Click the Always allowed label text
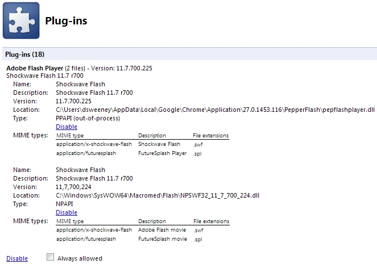This screenshot has height=264, width=377. point(80,258)
